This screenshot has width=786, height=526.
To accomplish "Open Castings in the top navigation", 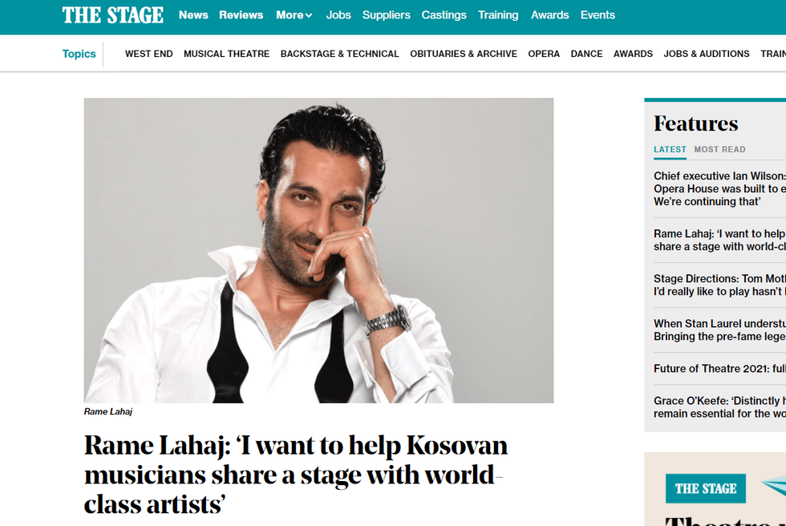I will (x=444, y=15).
